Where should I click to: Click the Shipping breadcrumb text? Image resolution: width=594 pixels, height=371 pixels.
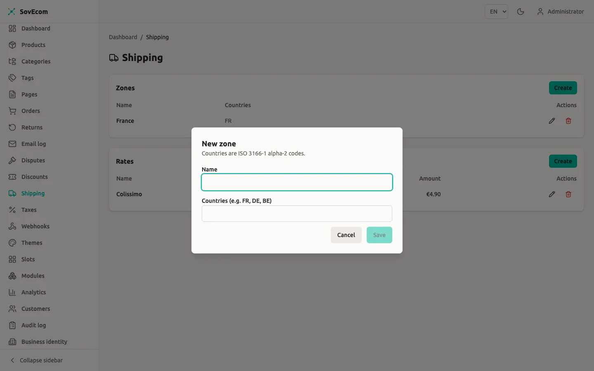coord(157,37)
